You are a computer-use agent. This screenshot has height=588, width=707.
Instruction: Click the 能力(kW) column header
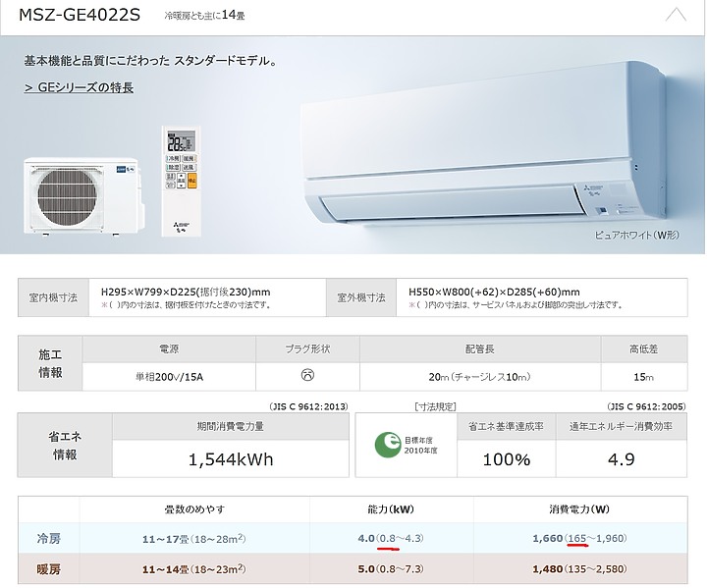(x=391, y=509)
